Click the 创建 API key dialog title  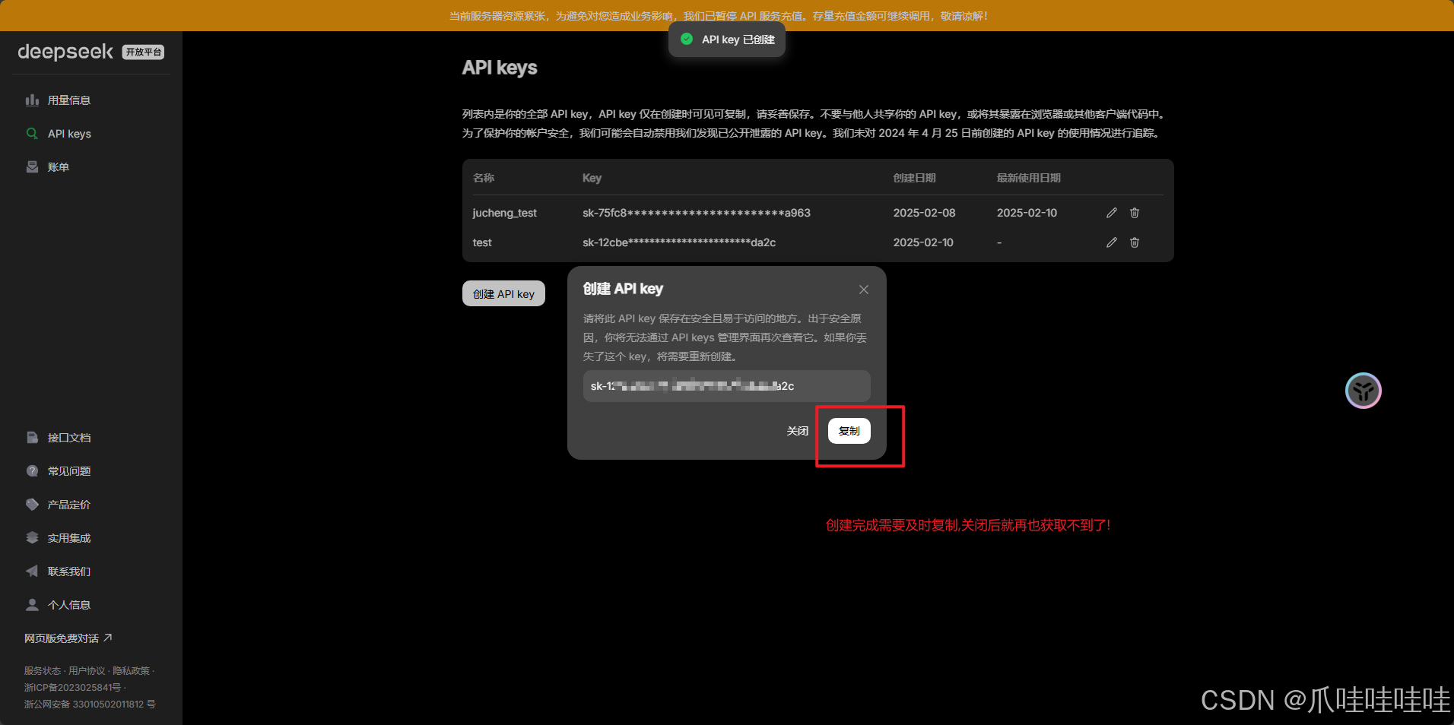pyautogui.click(x=623, y=289)
